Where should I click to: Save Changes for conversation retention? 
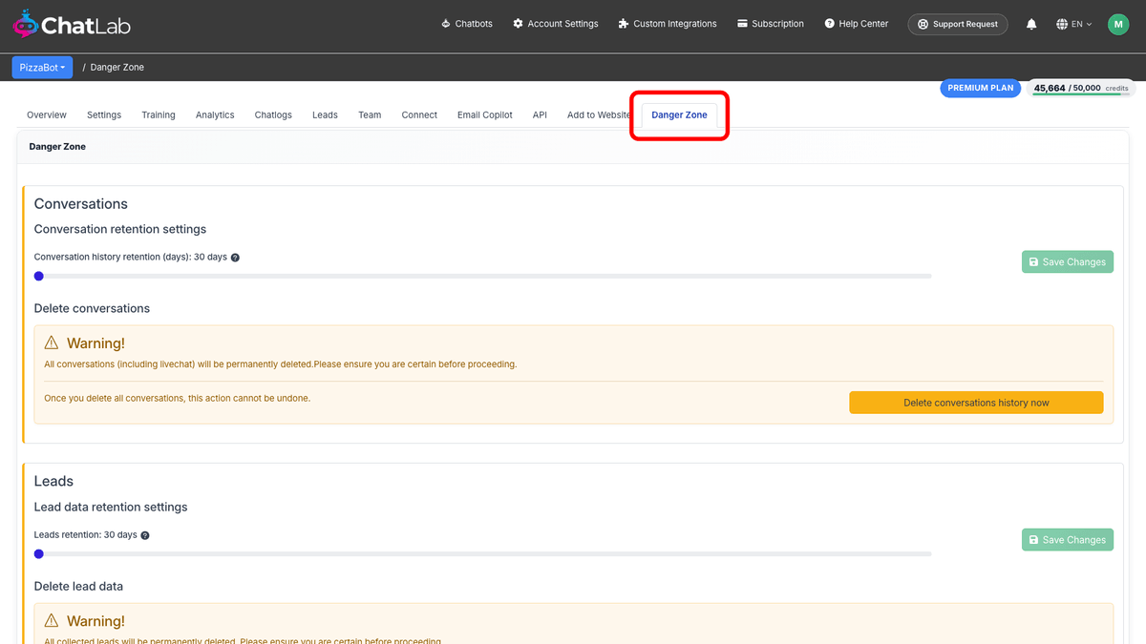pyautogui.click(x=1068, y=261)
